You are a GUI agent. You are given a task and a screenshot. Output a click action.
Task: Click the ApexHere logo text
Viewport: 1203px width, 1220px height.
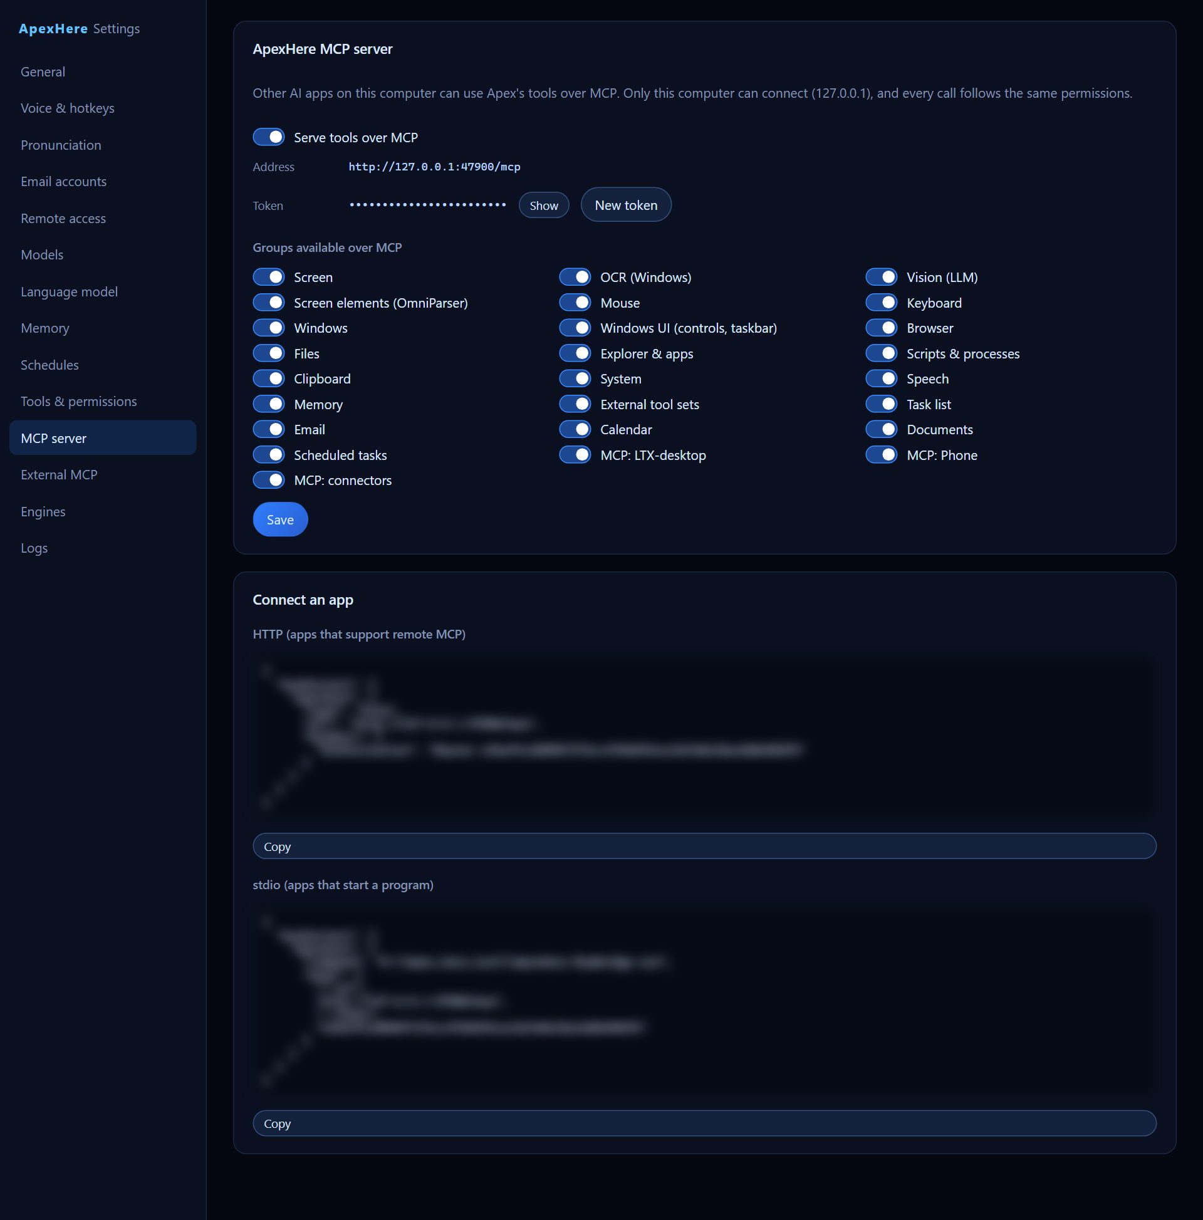pos(53,29)
